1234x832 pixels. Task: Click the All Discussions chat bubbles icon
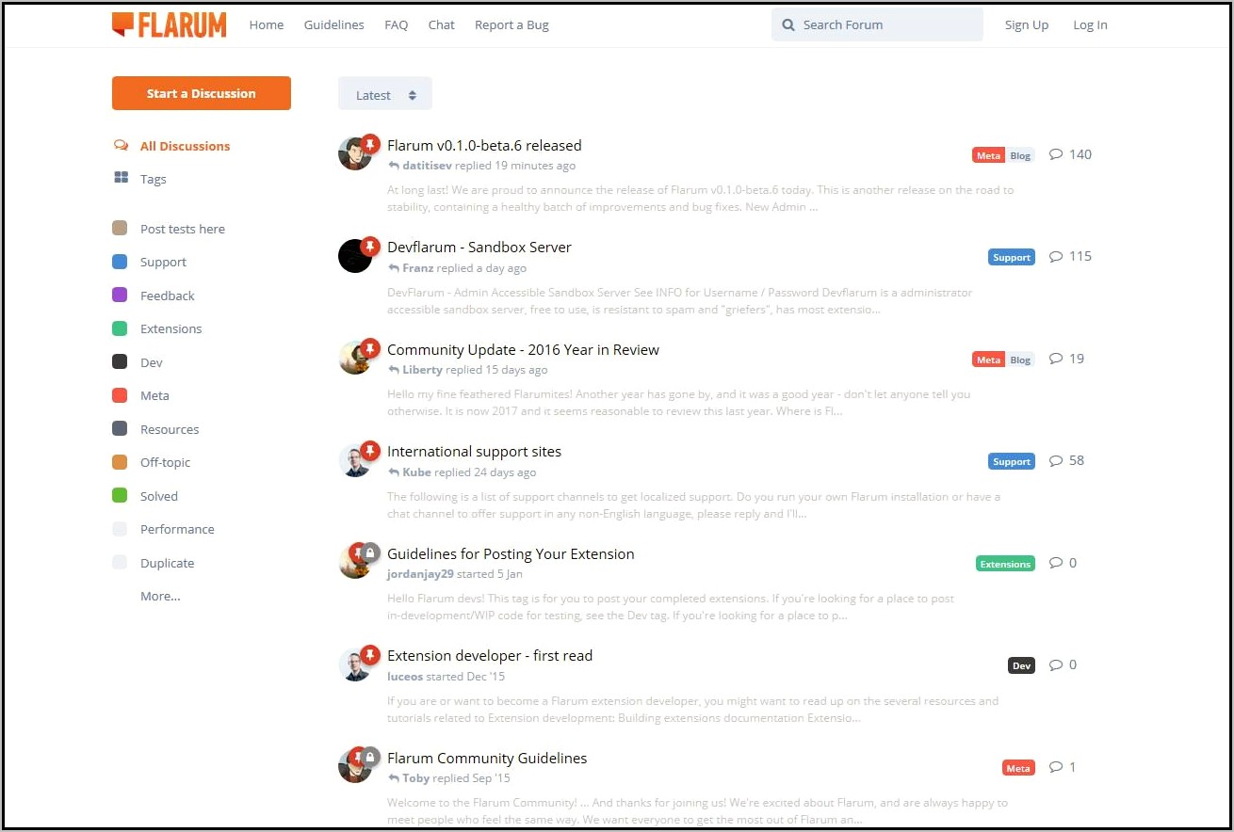[121, 146]
